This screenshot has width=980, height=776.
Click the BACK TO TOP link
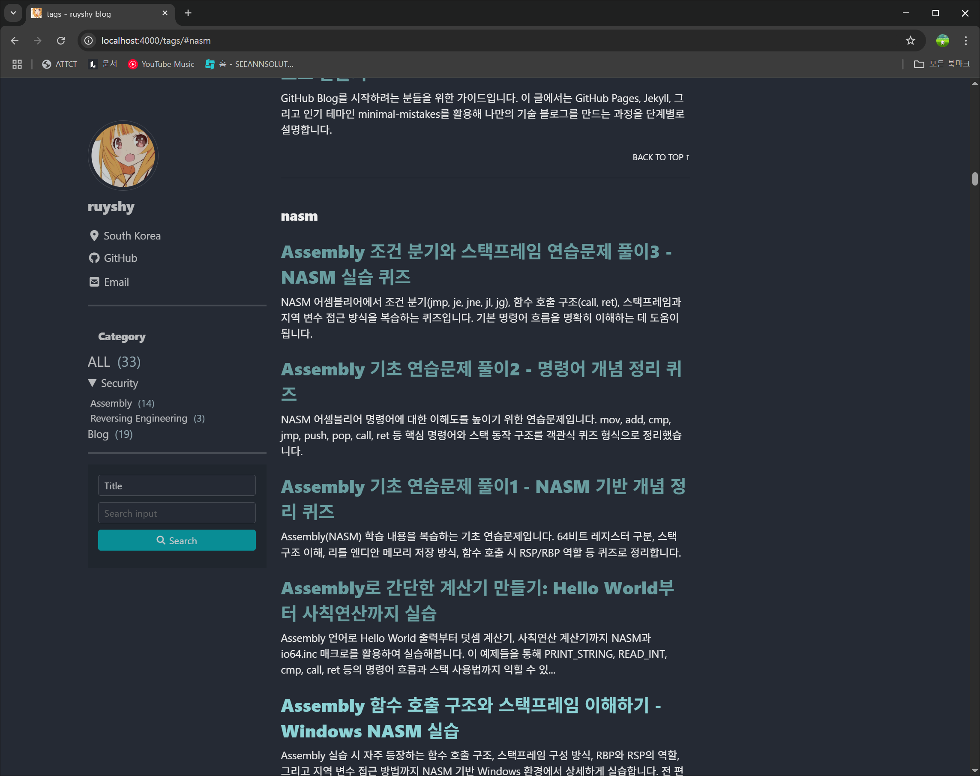pyautogui.click(x=661, y=157)
